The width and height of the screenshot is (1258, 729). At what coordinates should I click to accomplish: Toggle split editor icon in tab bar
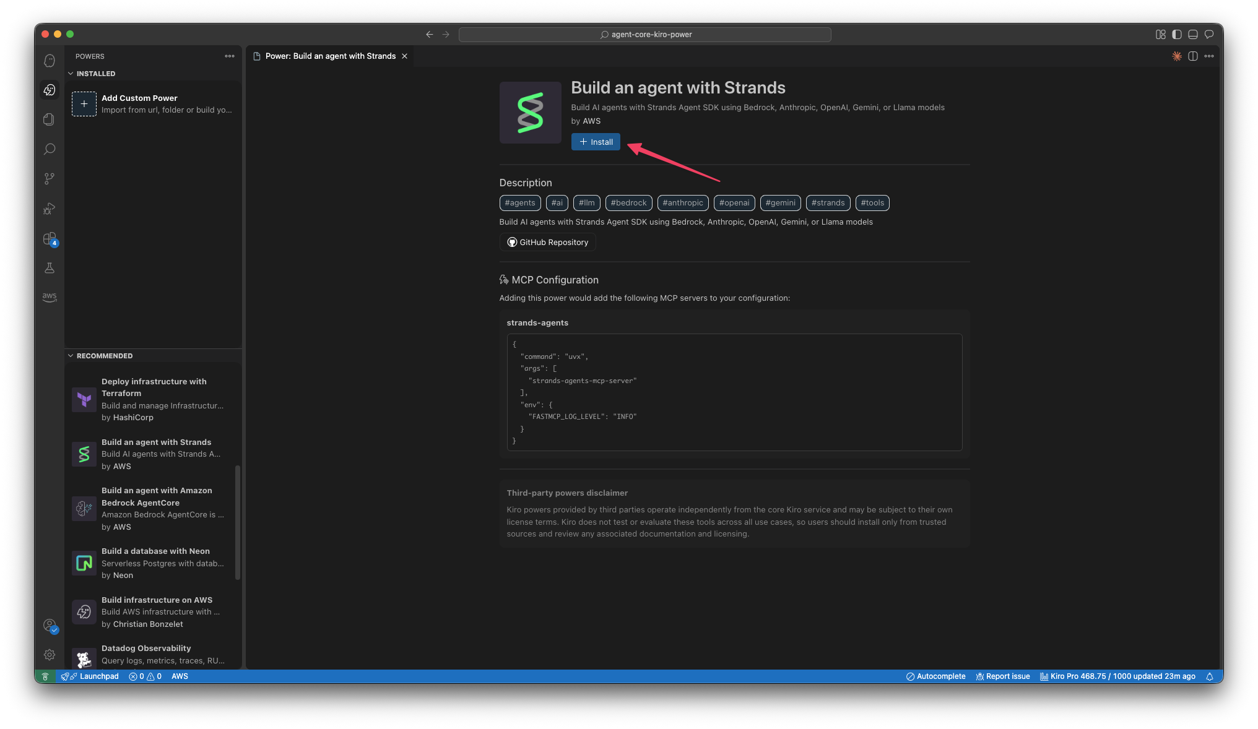click(1193, 56)
